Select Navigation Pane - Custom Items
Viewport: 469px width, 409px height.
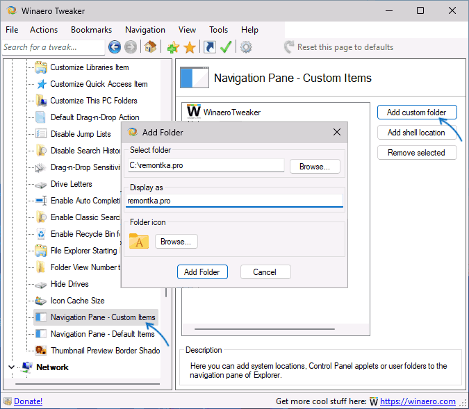(x=103, y=317)
